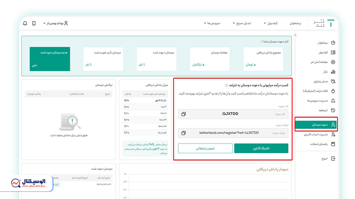Open مدیریت سرویس‌ها in the sidebar
Viewport: 355px width, 199px height.
click(318, 101)
